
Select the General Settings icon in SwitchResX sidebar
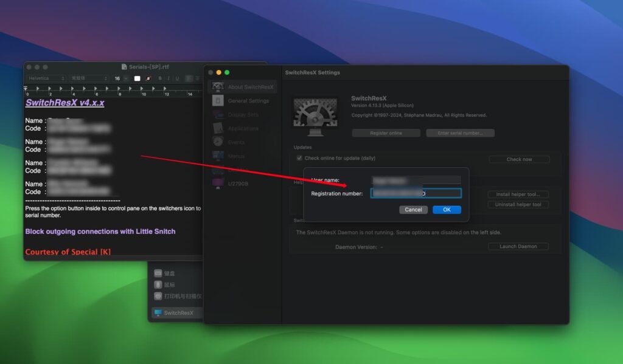(x=218, y=101)
